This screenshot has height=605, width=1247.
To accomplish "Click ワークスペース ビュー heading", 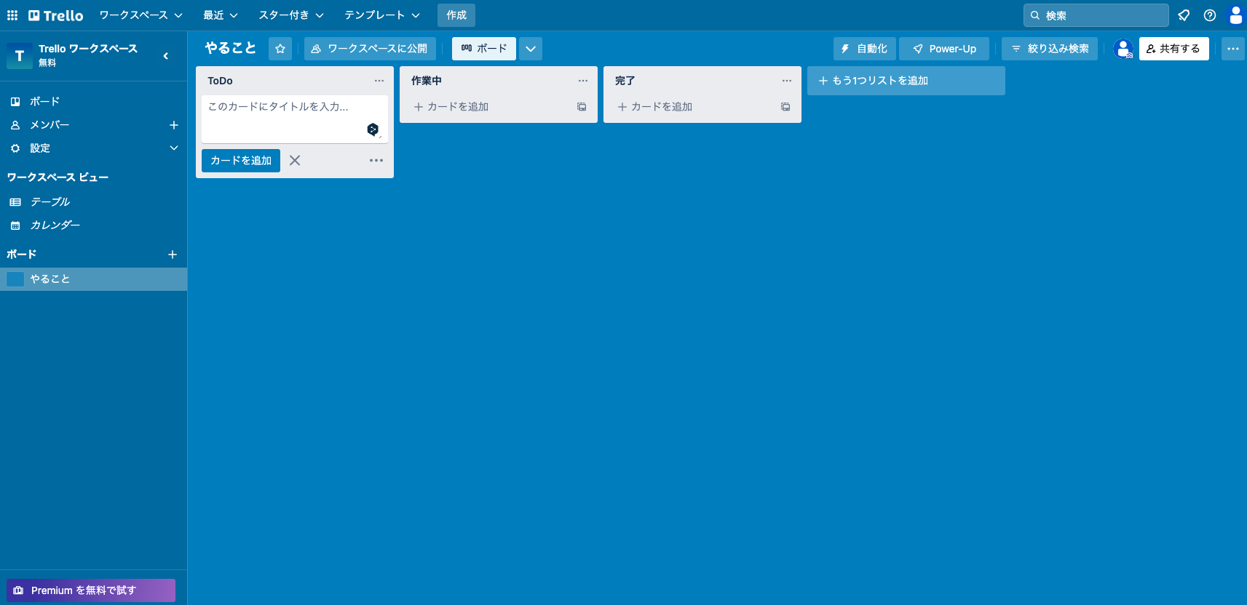I will coord(58,177).
